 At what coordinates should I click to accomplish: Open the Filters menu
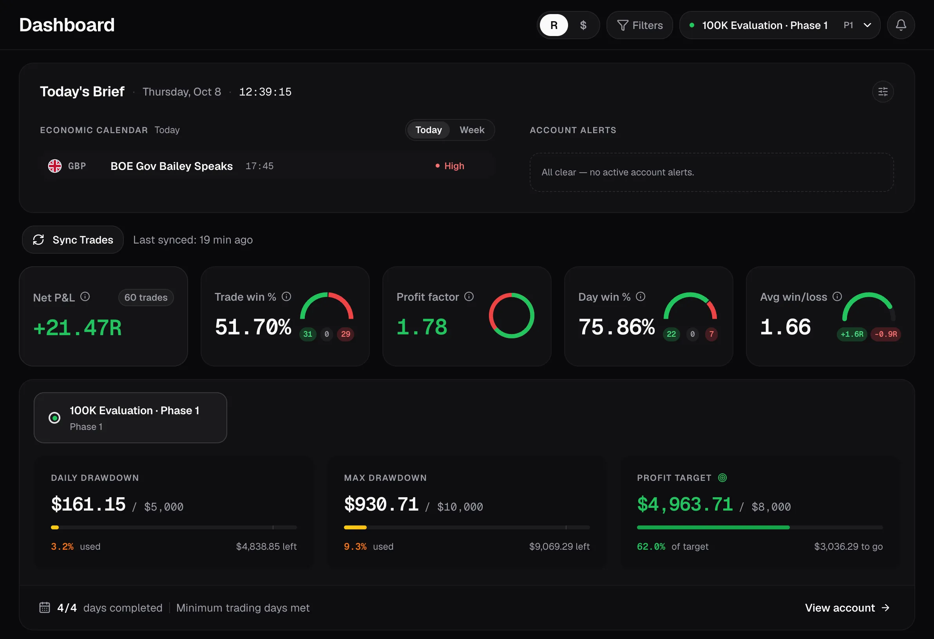639,25
